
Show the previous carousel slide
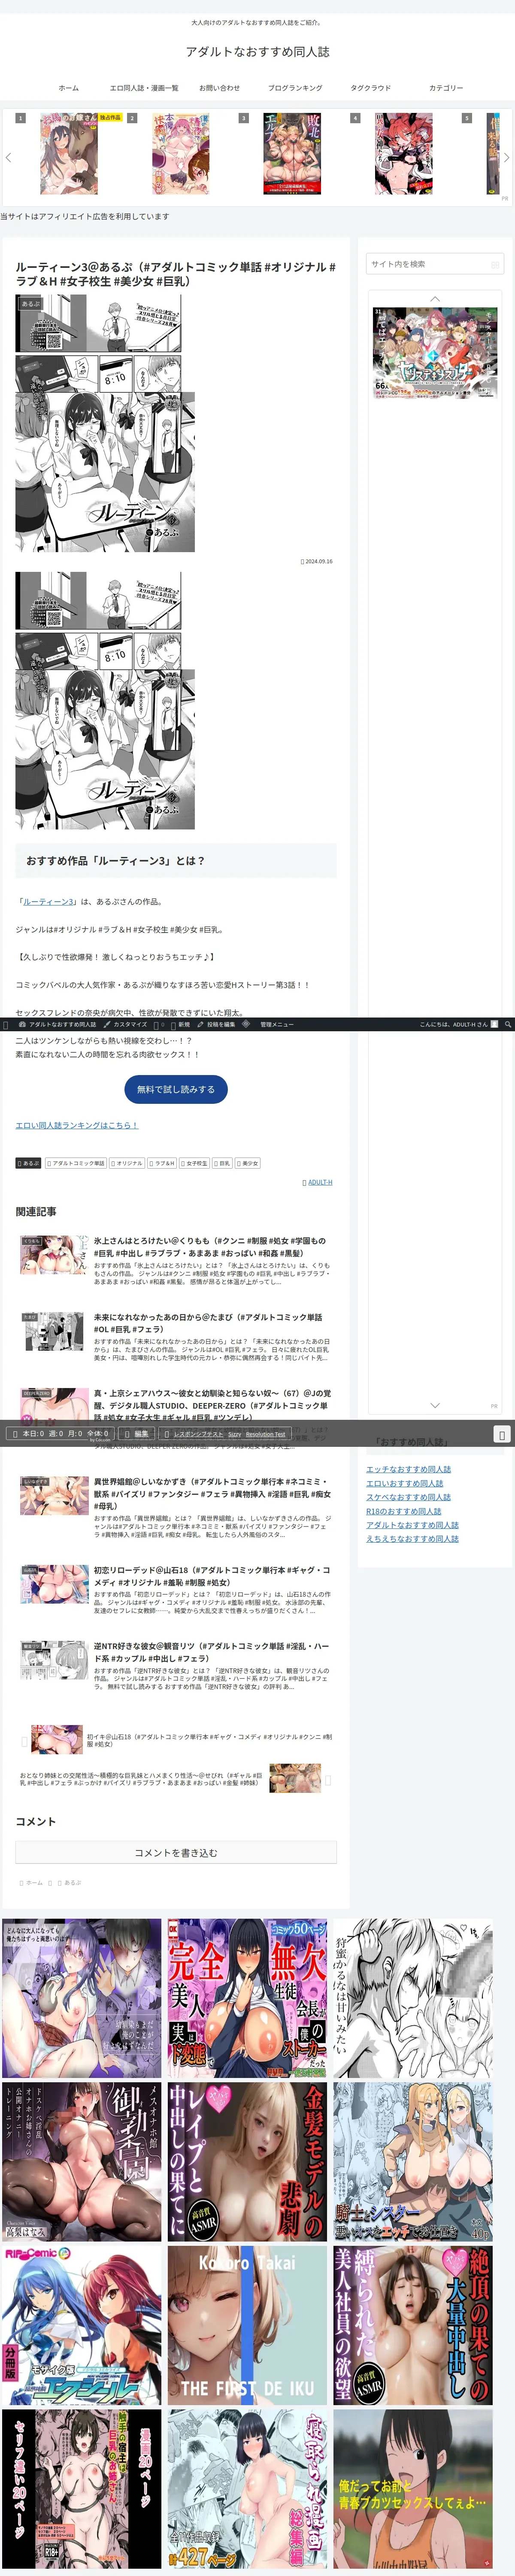click(x=8, y=157)
